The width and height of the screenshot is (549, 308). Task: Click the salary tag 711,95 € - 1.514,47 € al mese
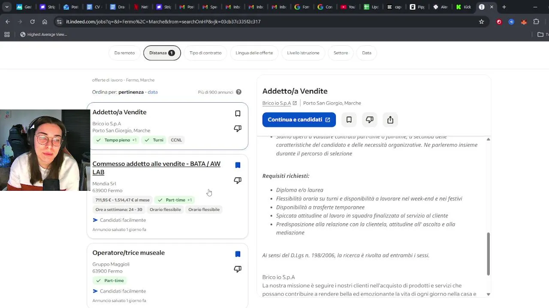(x=123, y=200)
